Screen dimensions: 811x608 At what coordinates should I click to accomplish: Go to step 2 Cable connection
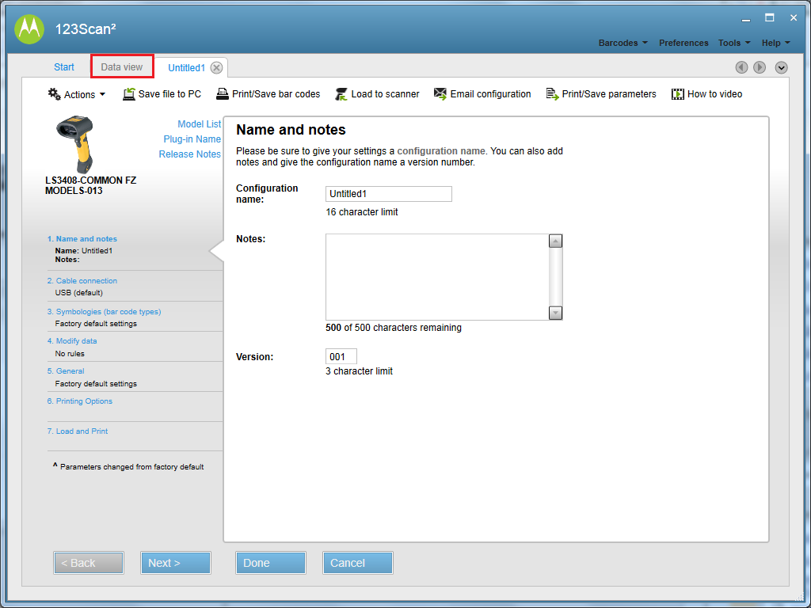coord(82,281)
